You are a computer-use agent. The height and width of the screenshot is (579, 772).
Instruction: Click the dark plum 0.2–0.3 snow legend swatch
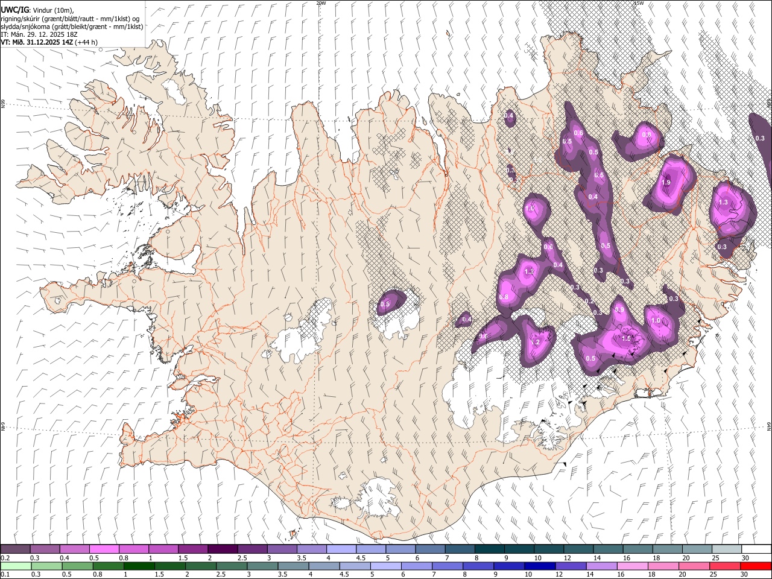[x=15, y=549]
